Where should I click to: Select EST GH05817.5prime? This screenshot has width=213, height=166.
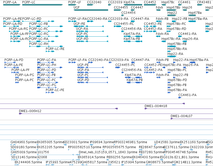pyautogui.click(x=84, y=165)
